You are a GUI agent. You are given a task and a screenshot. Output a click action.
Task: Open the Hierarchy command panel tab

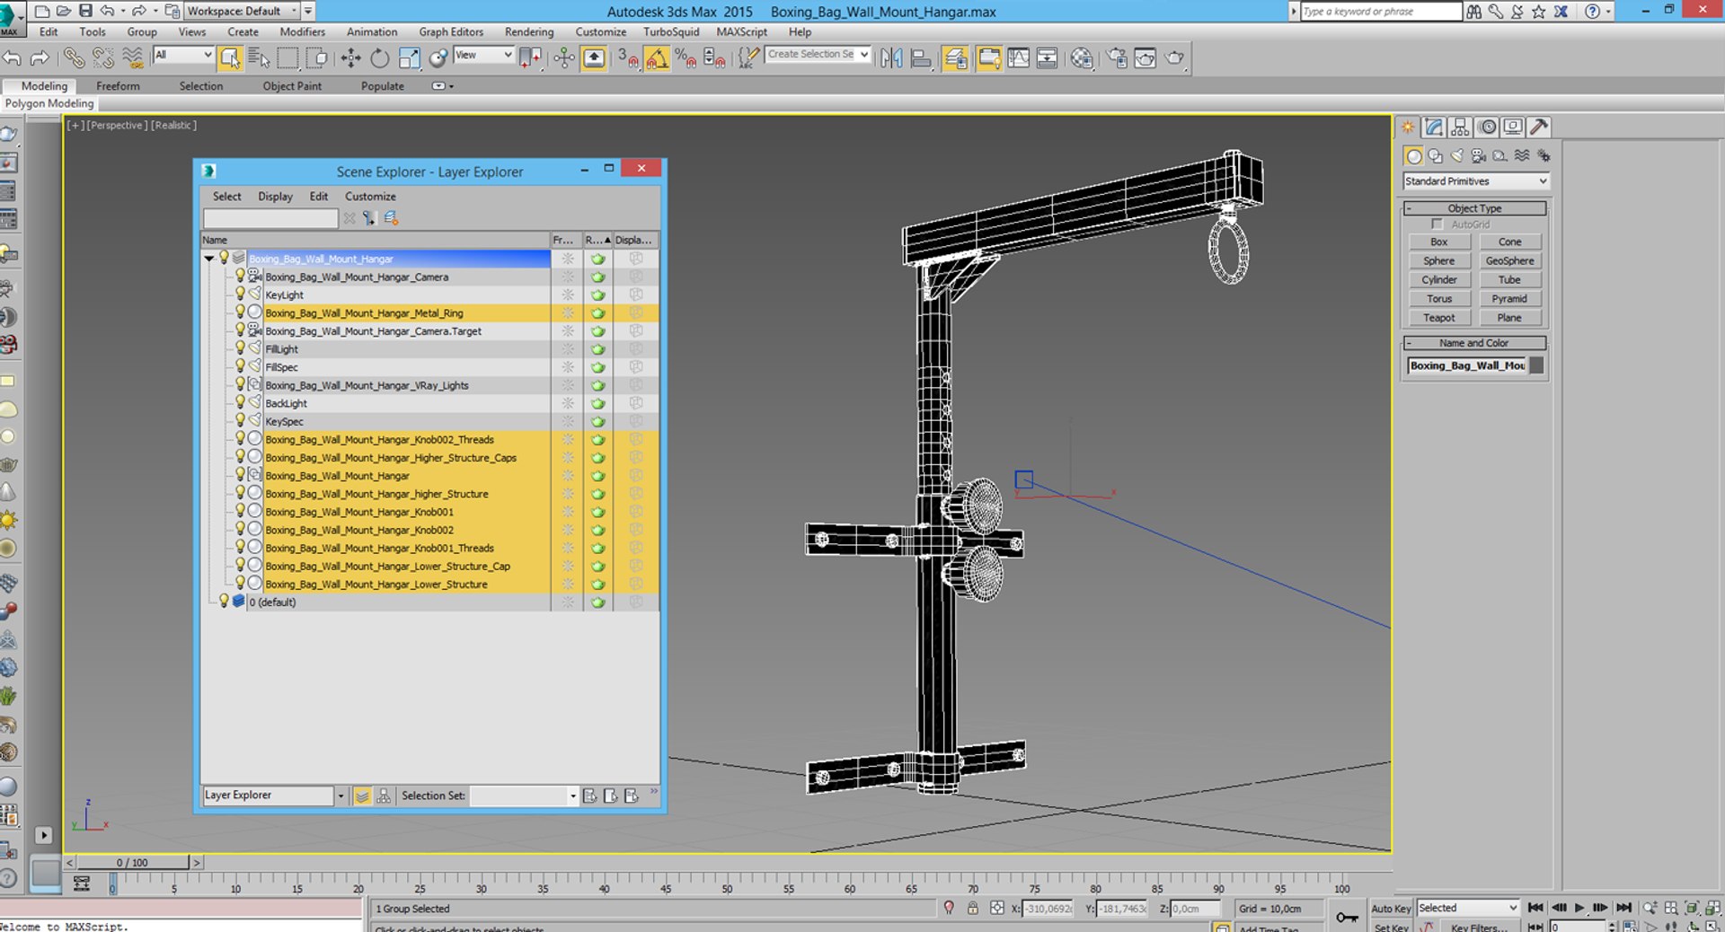1460,127
